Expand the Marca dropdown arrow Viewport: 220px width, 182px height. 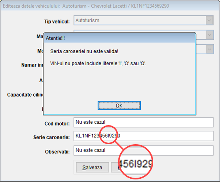pyautogui.click(x=209, y=35)
